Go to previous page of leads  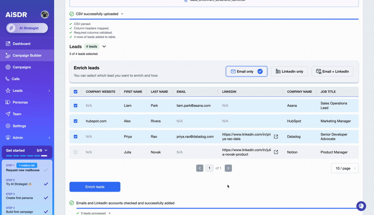tap(200, 168)
